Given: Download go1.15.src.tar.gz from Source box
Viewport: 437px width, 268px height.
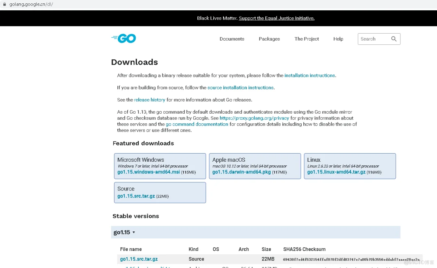Looking at the screenshot, I should (x=136, y=196).
